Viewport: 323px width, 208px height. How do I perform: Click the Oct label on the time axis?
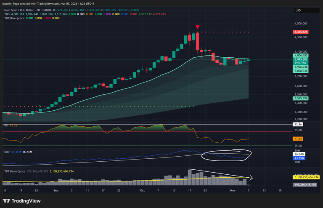tap(142, 190)
